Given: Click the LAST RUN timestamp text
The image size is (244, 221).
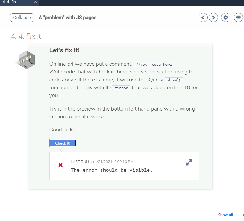Looking at the screenshot, I should point(102,162).
